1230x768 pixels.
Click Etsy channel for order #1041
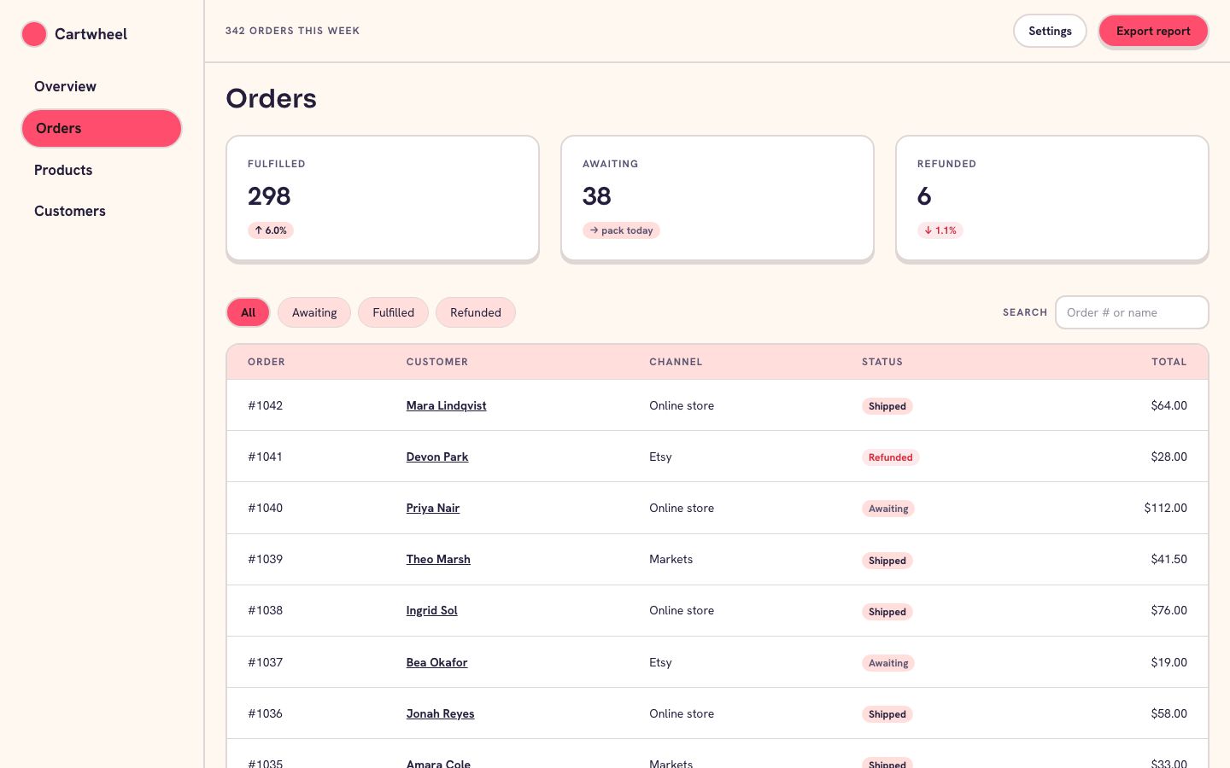pos(660,457)
